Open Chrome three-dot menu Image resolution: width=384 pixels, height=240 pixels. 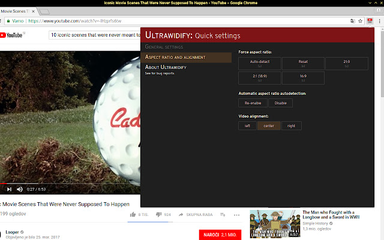point(379,21)
